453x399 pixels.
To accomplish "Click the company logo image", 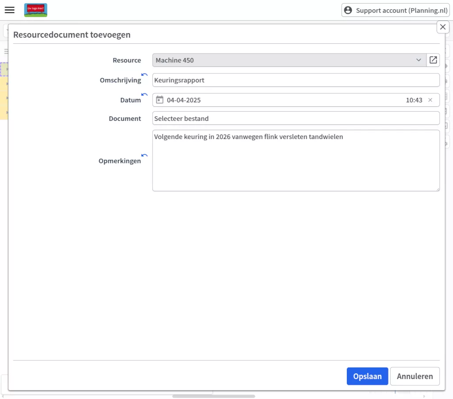I will [36, 10].
